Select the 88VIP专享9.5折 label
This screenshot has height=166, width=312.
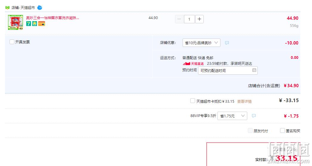[203, 116]
